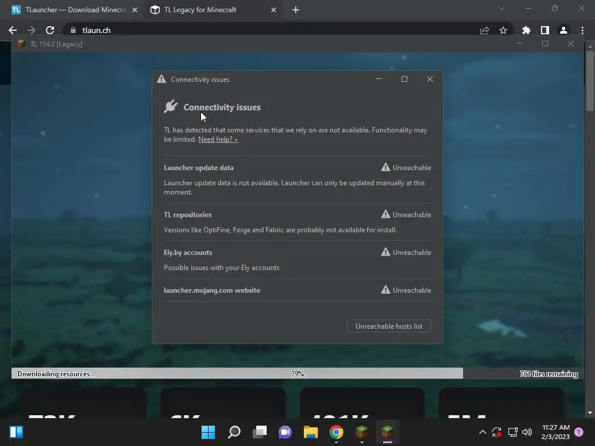The height and width of the screenshot is (446, 595).
Task: Click the Downloading resources text
Action: tap(56, 373)
